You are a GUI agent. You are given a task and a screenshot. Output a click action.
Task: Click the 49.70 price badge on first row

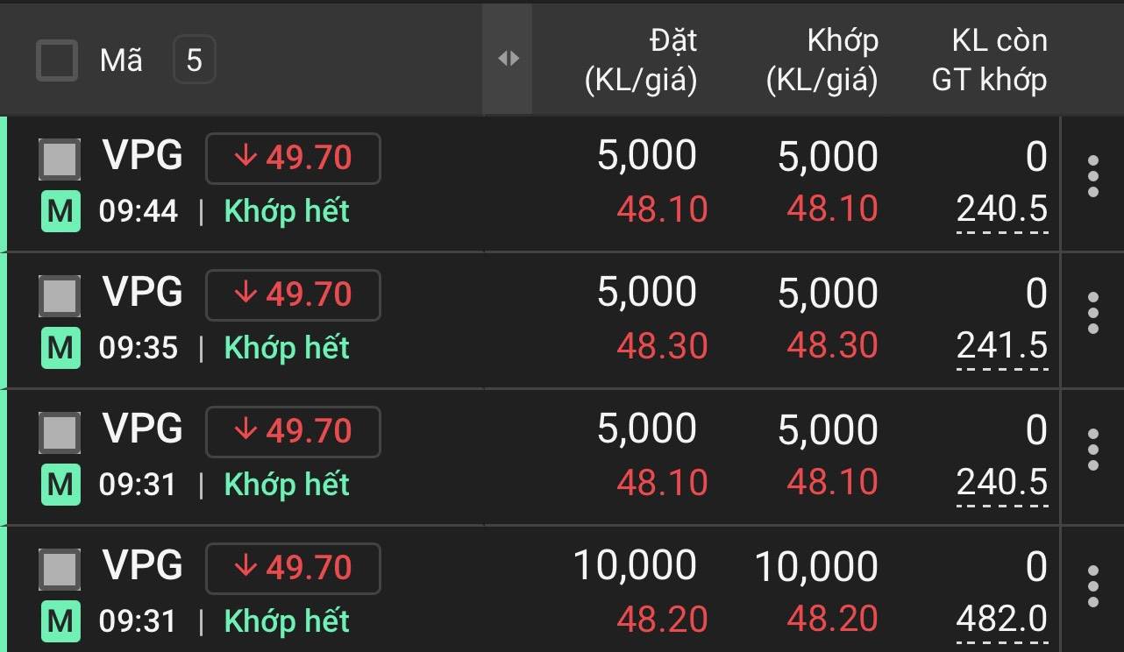[293, 159]
